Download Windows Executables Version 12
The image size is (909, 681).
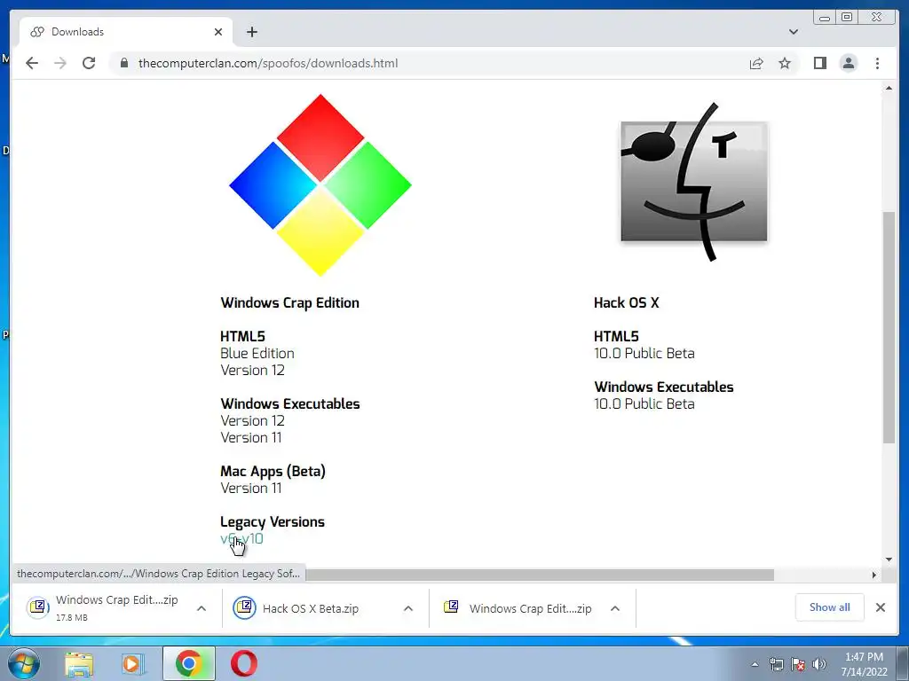(252, 420)
